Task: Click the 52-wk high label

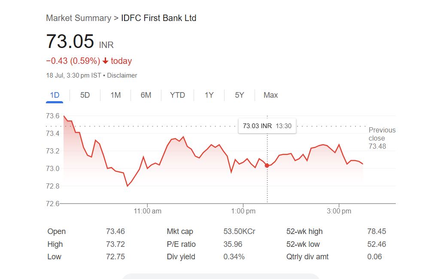Action: pyautogui.click(x=304, y=231)
